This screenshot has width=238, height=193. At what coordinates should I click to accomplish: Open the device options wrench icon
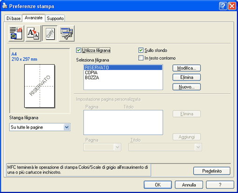pos(67,33)
